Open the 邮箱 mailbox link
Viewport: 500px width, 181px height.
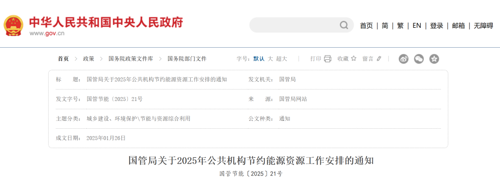click(458, 26)
